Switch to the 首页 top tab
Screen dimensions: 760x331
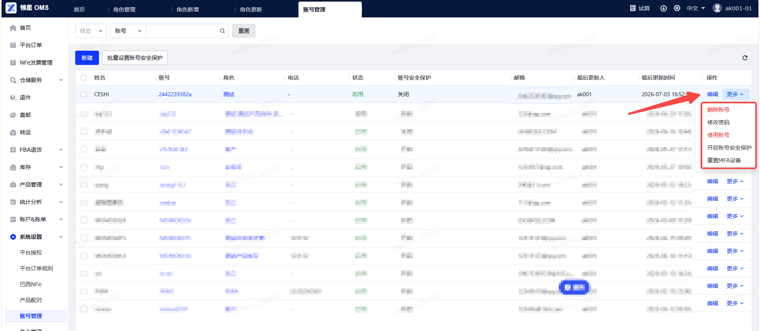79,10
